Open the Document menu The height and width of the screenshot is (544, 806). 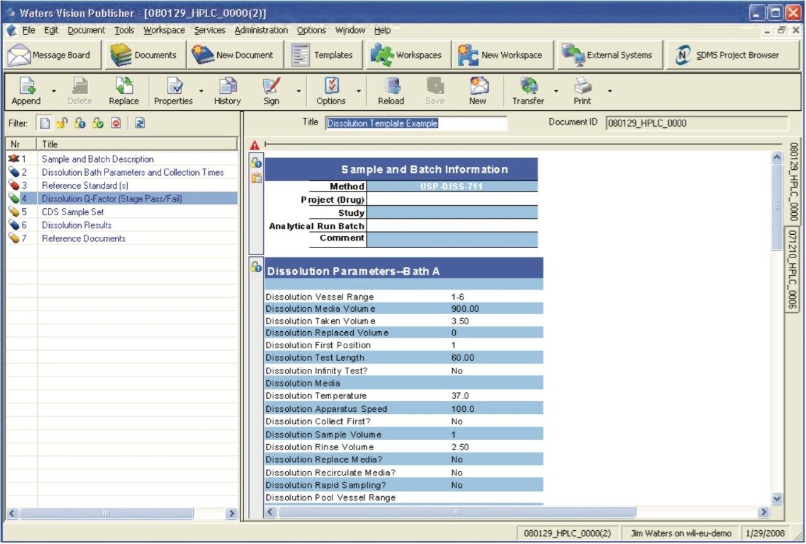[86, 30]
